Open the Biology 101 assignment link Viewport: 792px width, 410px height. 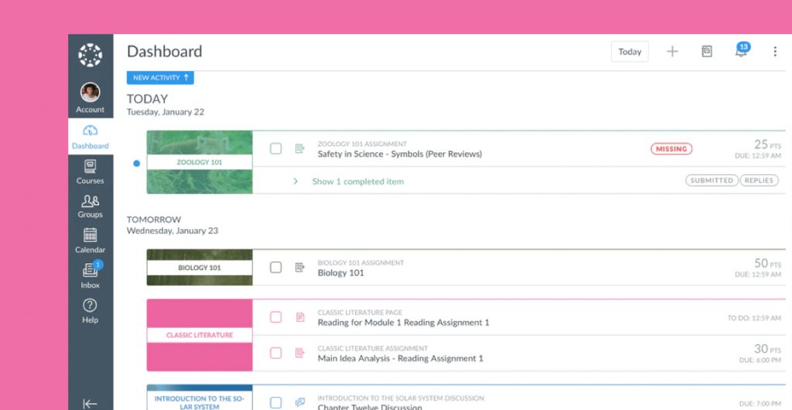click(341, 272)
